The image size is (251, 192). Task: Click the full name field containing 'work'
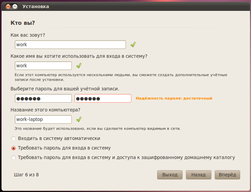point(70,45)
